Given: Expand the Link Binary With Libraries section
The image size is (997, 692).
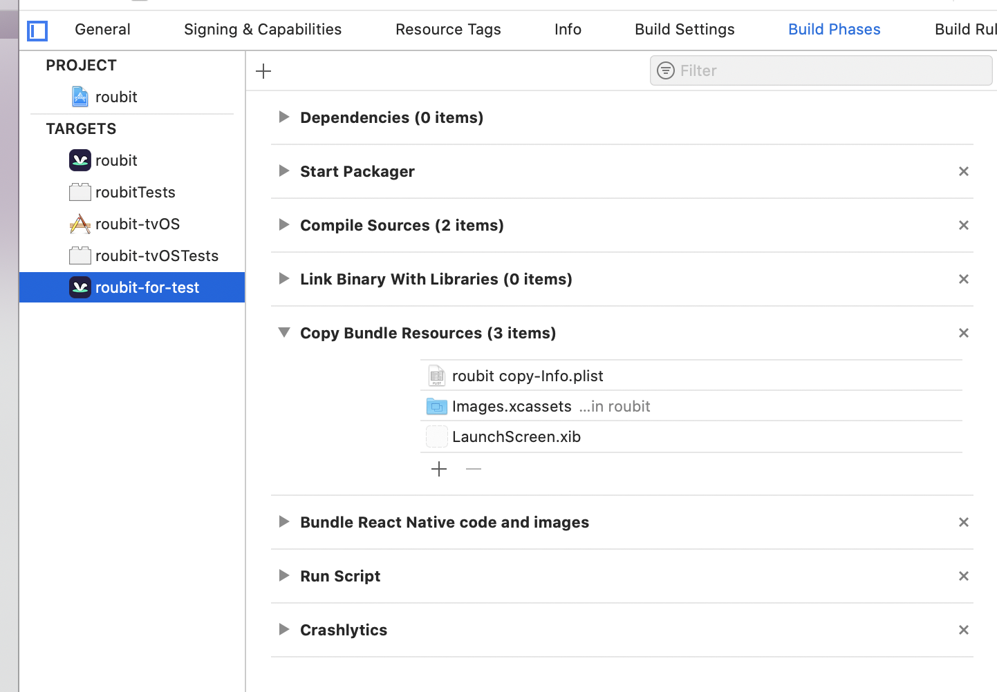Looking at the screenshot, I should pos(283,278).
